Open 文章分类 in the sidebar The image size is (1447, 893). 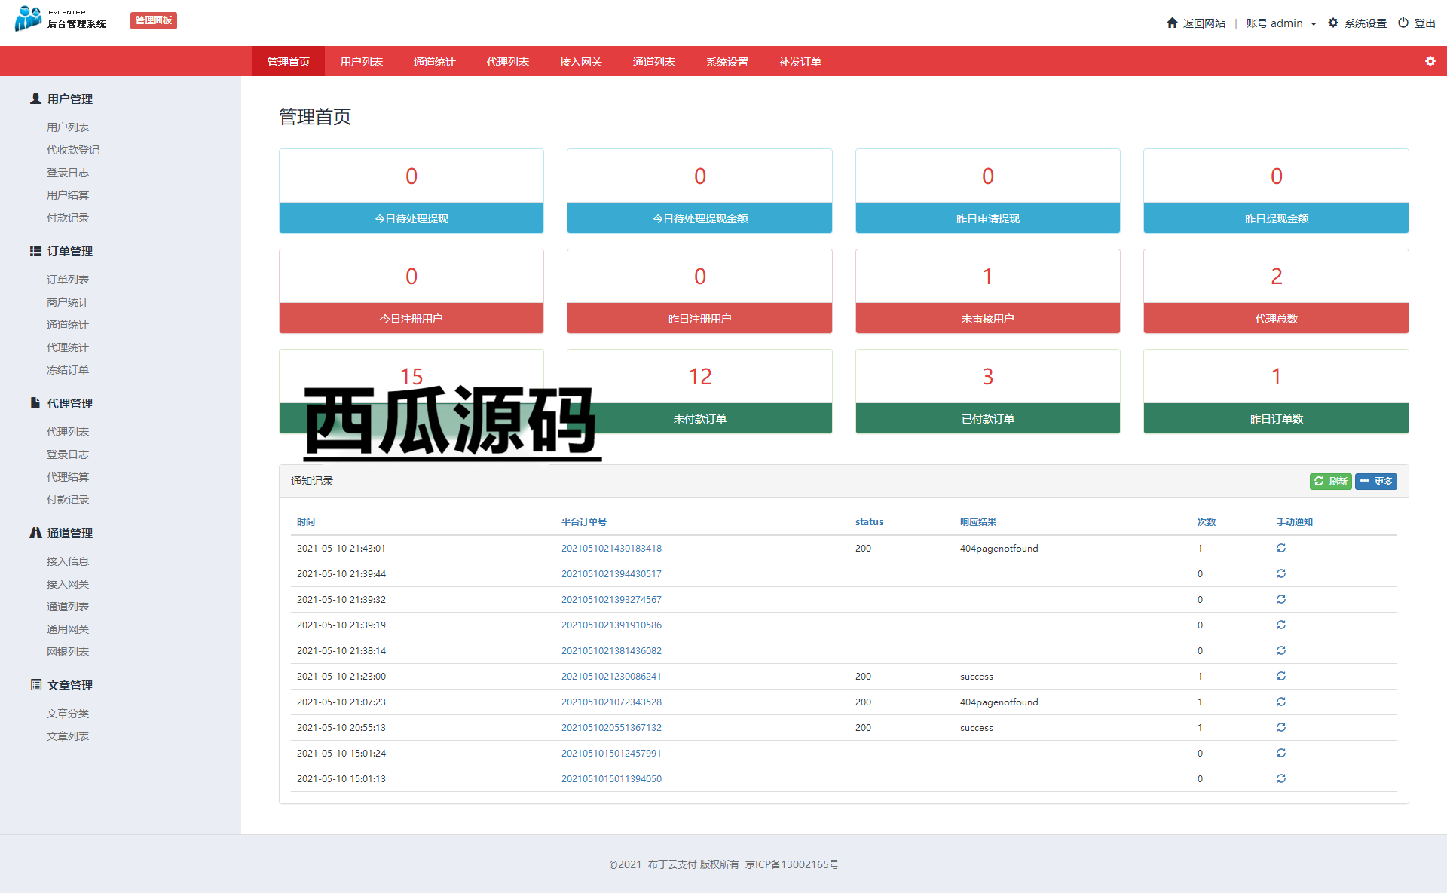tap(68, 714)
